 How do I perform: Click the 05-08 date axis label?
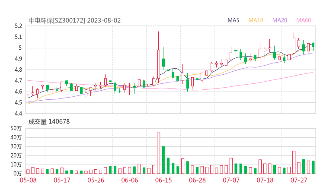pyautogui.click(x=28, y=180)
